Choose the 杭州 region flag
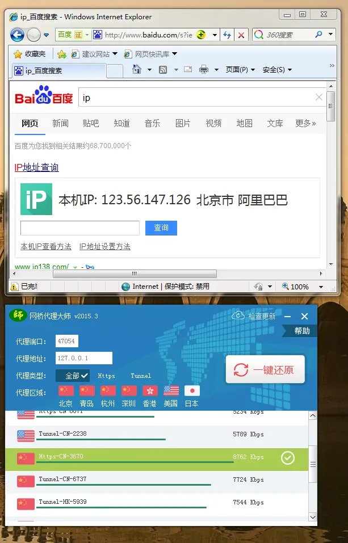 (x=108, y=390)
